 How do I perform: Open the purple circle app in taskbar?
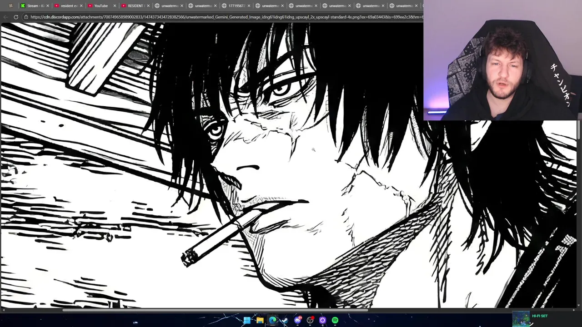pyautogui.click(x=322, y=320)
